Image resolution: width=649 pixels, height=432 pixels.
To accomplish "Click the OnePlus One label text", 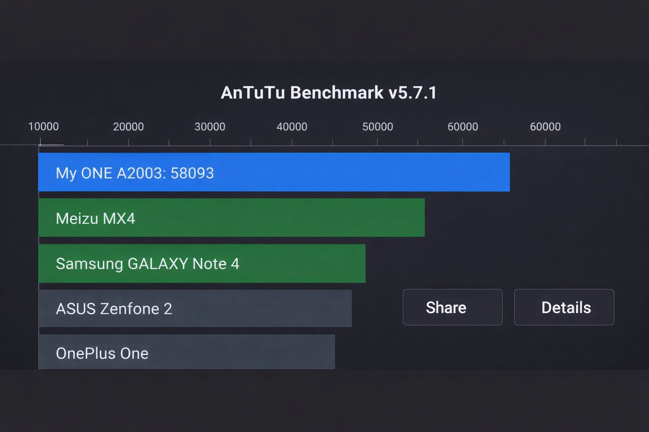I will tap(102, 354).
